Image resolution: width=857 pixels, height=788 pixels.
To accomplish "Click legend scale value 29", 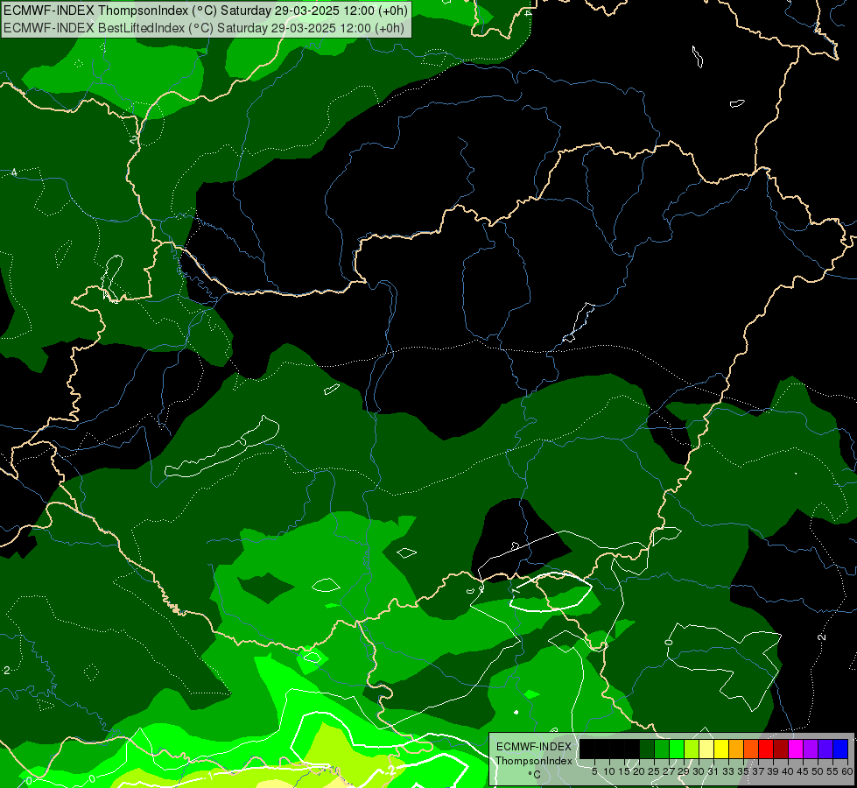I will click(684, 771).
